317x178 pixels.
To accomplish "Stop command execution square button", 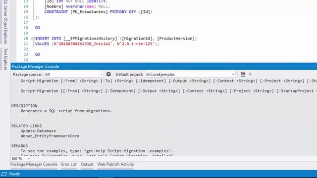I will tap(250, 74).
